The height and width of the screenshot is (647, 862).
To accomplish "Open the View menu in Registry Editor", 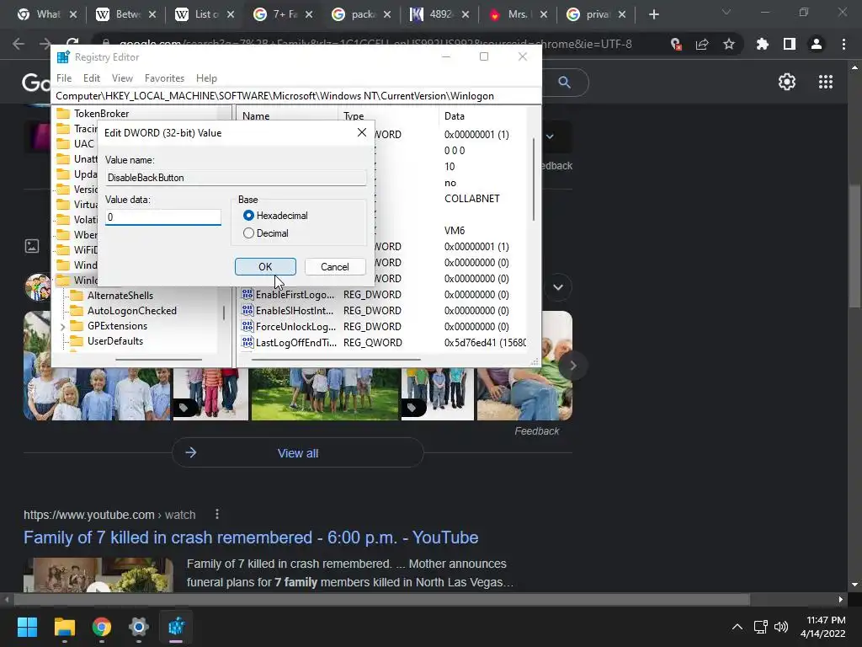I will (x=122, y=78).
